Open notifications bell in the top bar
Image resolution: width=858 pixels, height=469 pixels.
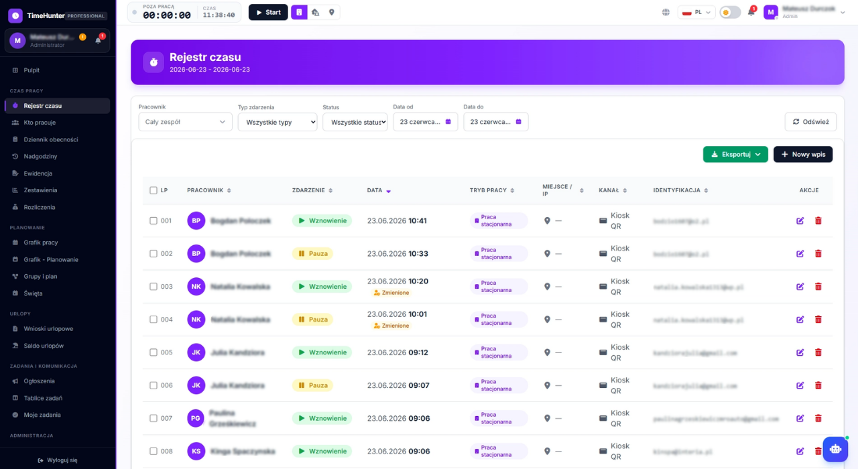(751, 12)
